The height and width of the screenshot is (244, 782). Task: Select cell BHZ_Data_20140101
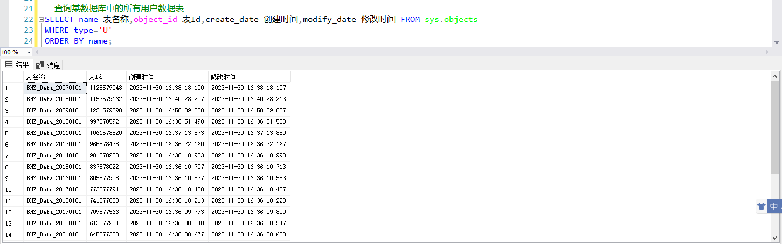(55, 155)
